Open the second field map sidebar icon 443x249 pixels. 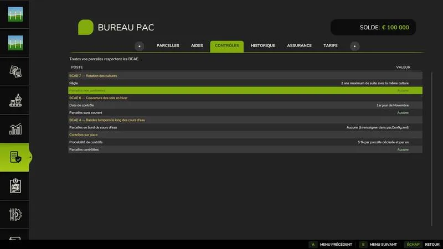pyautogui.click(x=16, y=43)
